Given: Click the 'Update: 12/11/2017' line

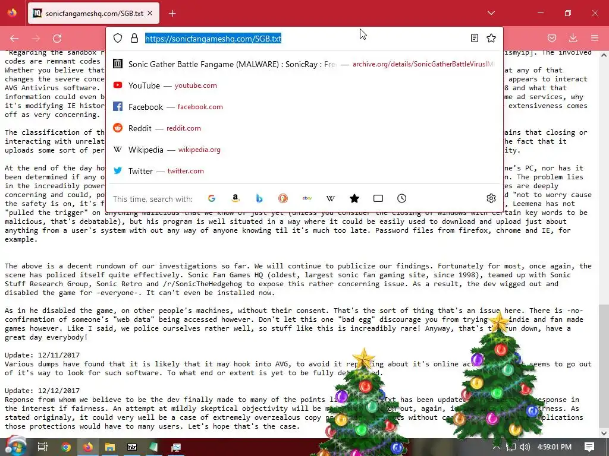Looking at the screenshot, I should point(42,355).
